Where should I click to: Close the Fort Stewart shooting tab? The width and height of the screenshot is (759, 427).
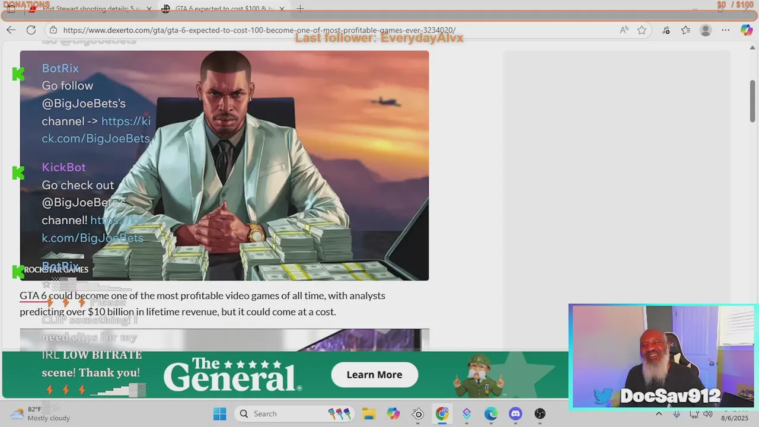(x=149, y=9)
